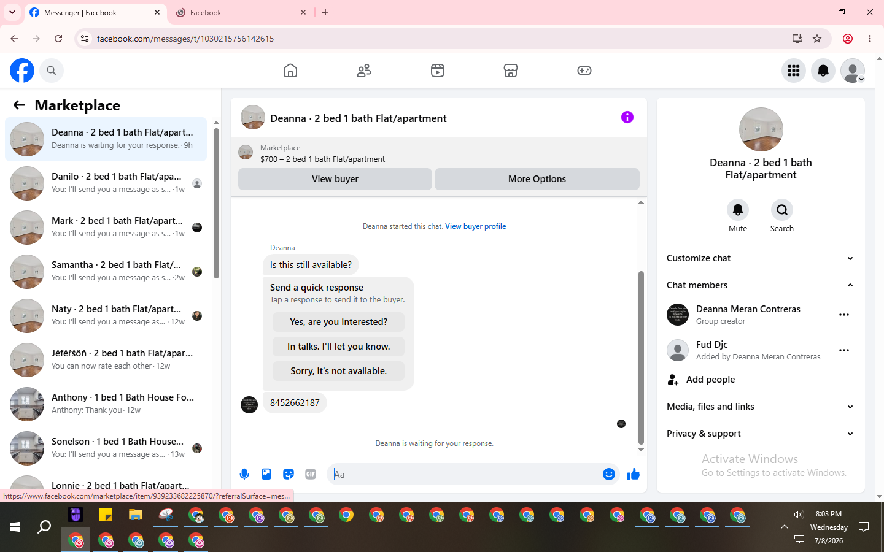The width and height of the screenshot is (884, 552).
Task: Open Mark's 2 bed 1 bath conversation
Action: (106, 228)
